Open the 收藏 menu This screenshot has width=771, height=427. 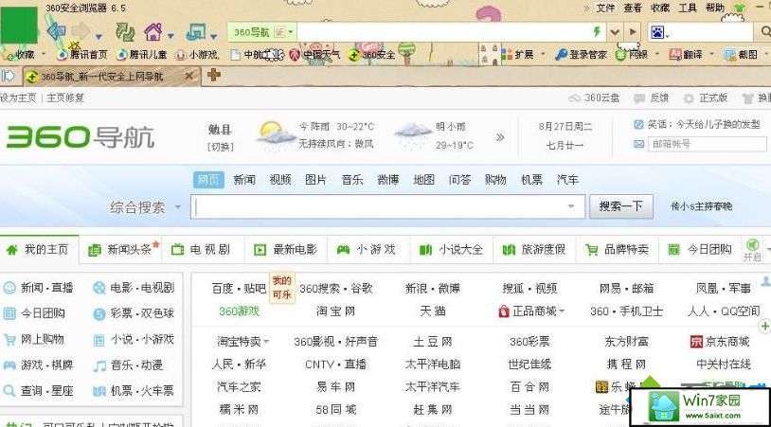660,8
